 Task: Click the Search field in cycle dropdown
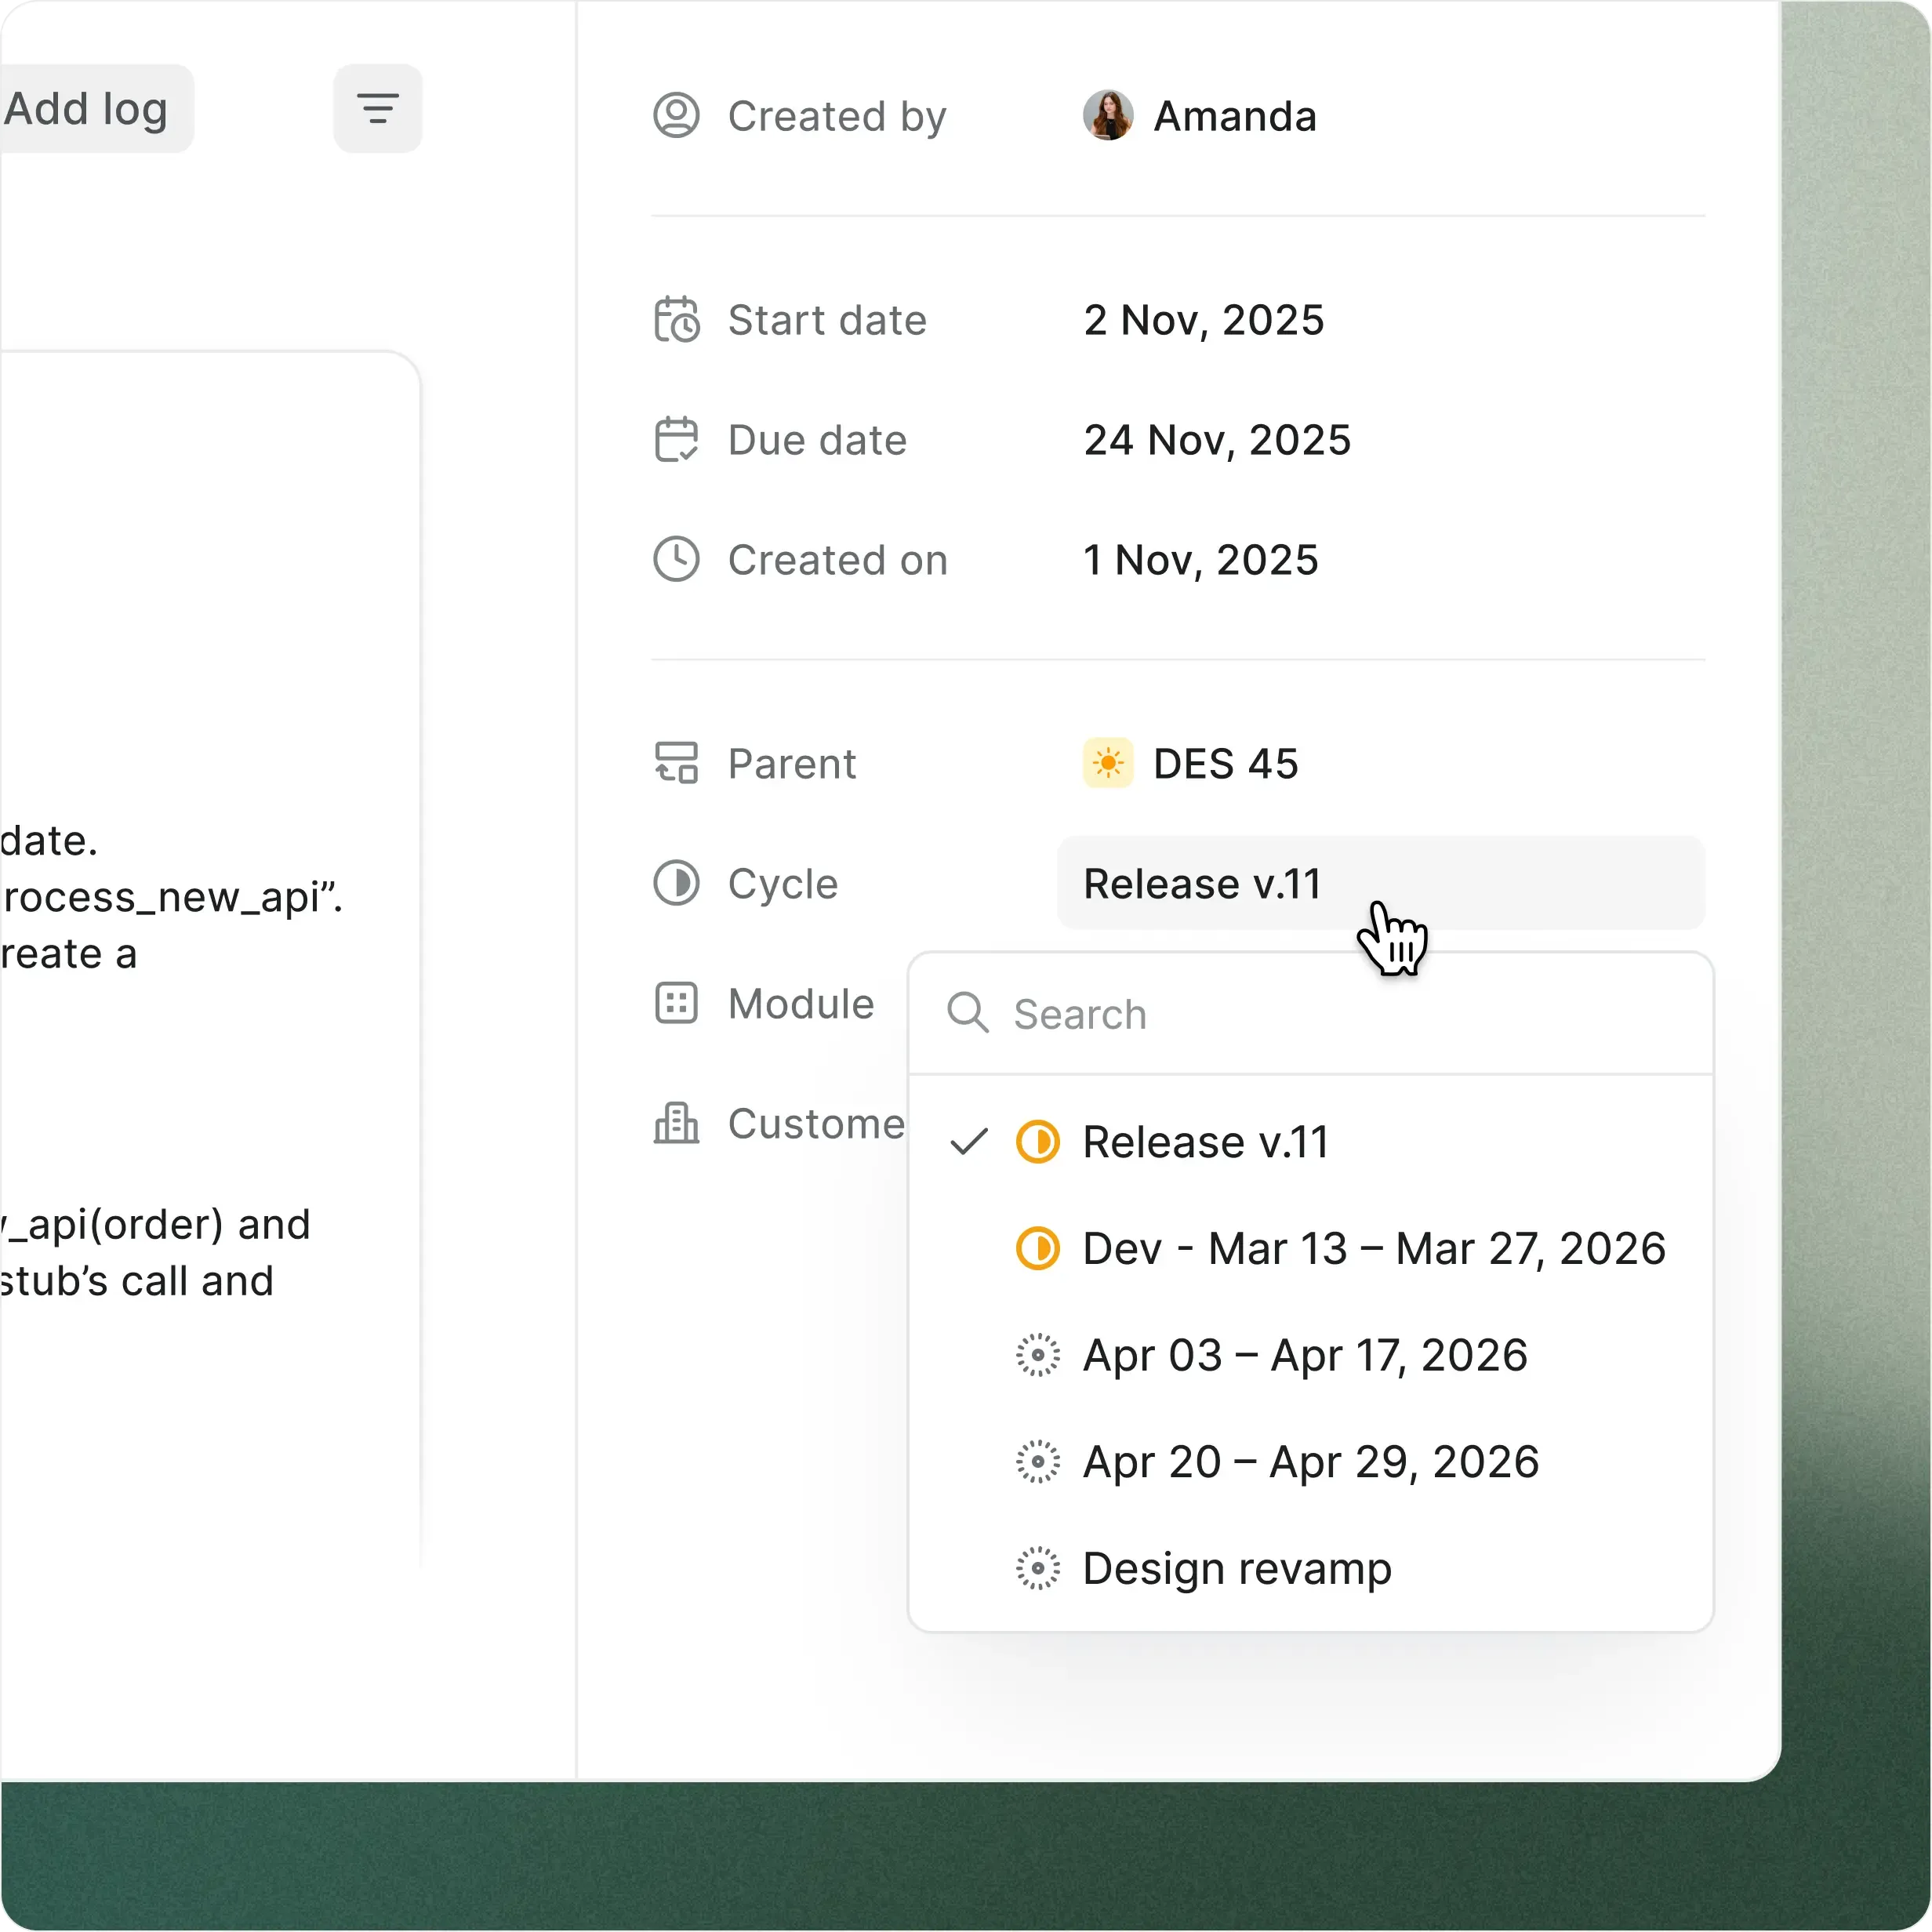click(1200, 1014)
